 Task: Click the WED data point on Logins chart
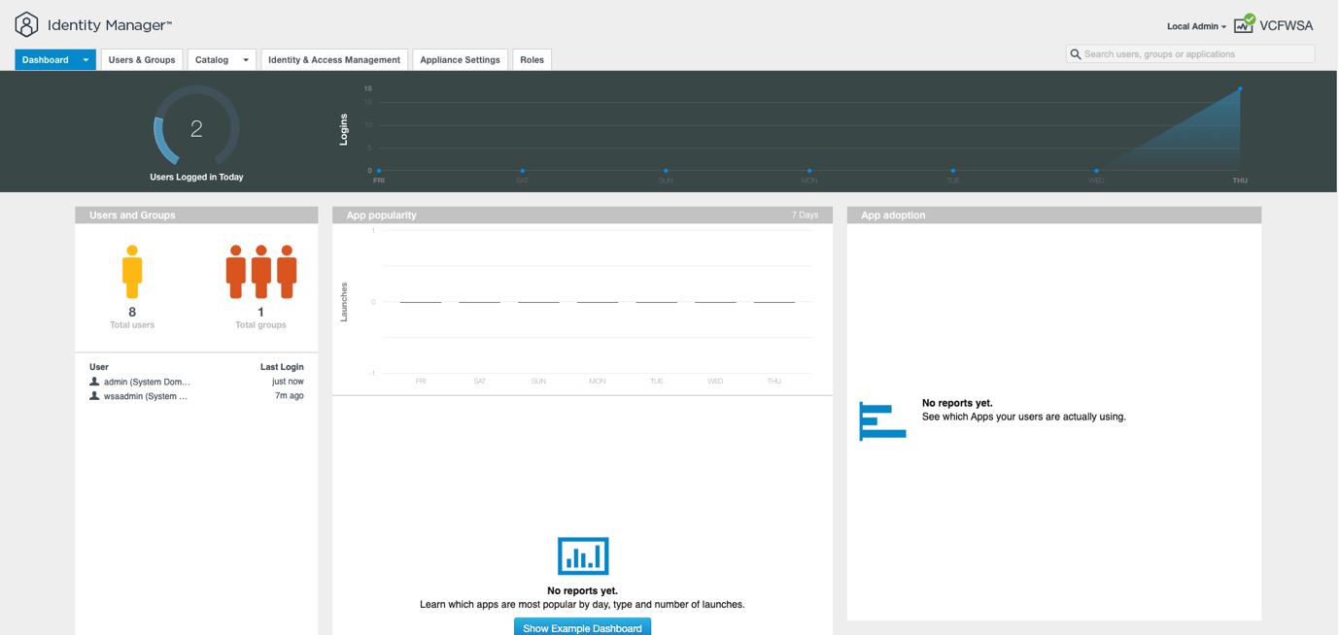tap(1096, 171)
